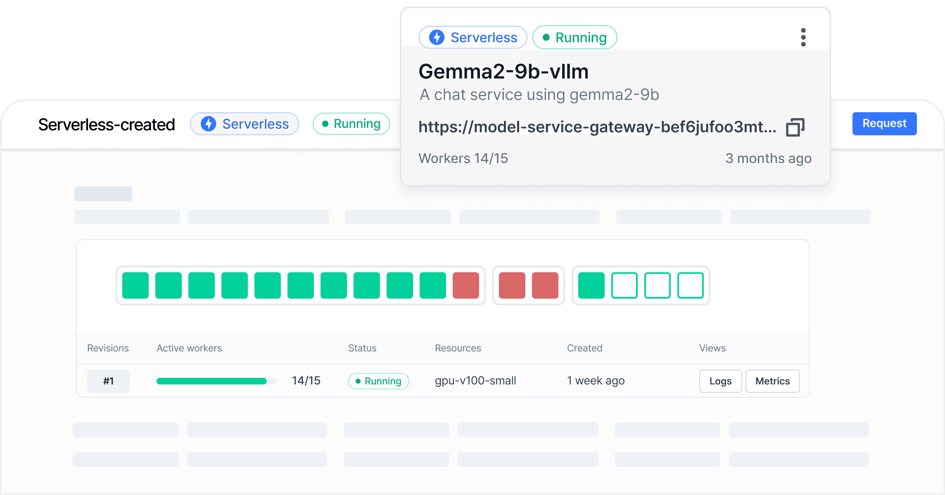
Task: Click the Running status badge in revision row
Action: pyautogui.click(x=378, y=381)
